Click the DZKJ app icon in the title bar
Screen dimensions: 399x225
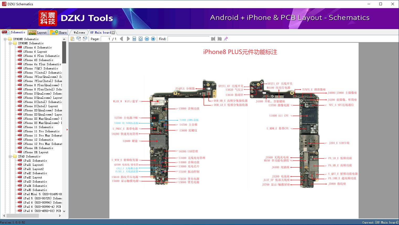tap(4, 4)
